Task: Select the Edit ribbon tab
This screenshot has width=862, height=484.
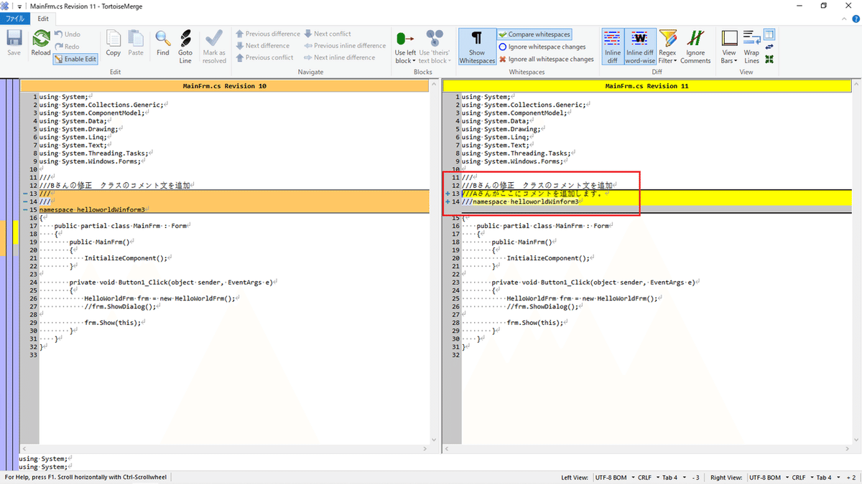Action: coord(44,19)
